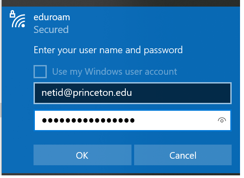244x178 pixels.
Task: Click empty area of the user name field
Action: (180, 93)
